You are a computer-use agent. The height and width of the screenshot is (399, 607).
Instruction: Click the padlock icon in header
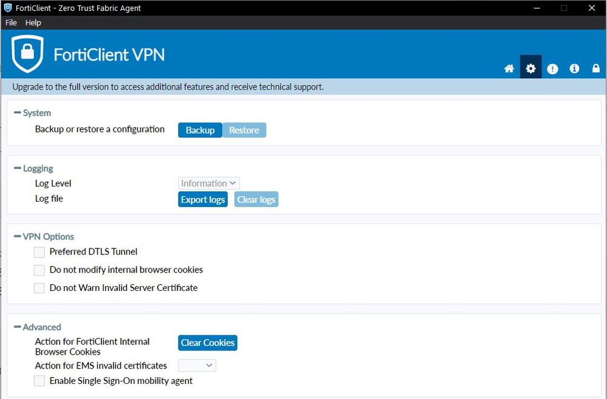[596, 69]
